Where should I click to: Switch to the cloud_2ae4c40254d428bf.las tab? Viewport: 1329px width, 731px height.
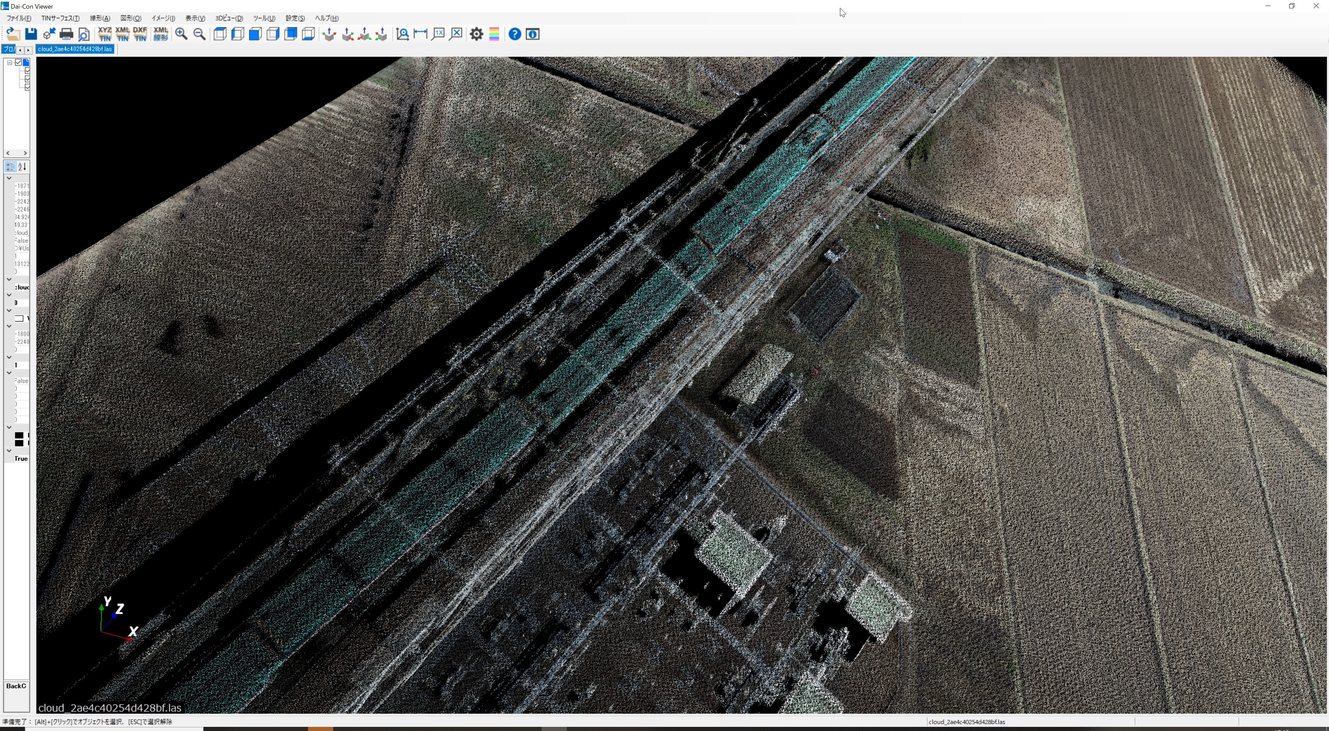click(x=75, y=49)
